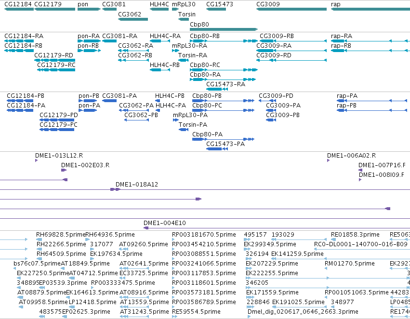Select the CG3062 gene label
The height and width of the screenshot is (319, 410).
(130, 14)
